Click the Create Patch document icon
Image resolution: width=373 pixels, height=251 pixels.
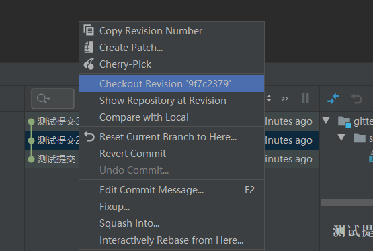point(89,47)
